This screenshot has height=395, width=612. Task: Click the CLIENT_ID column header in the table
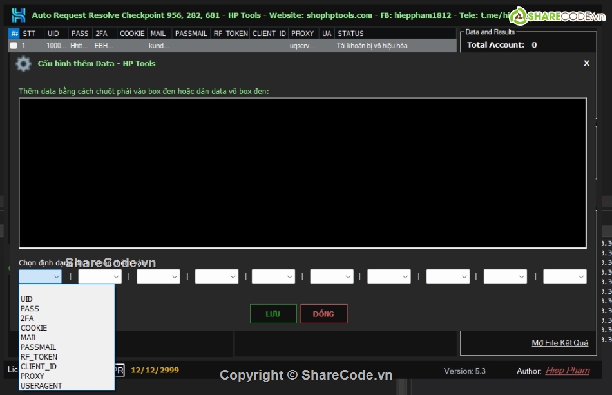tap(269, 34)
